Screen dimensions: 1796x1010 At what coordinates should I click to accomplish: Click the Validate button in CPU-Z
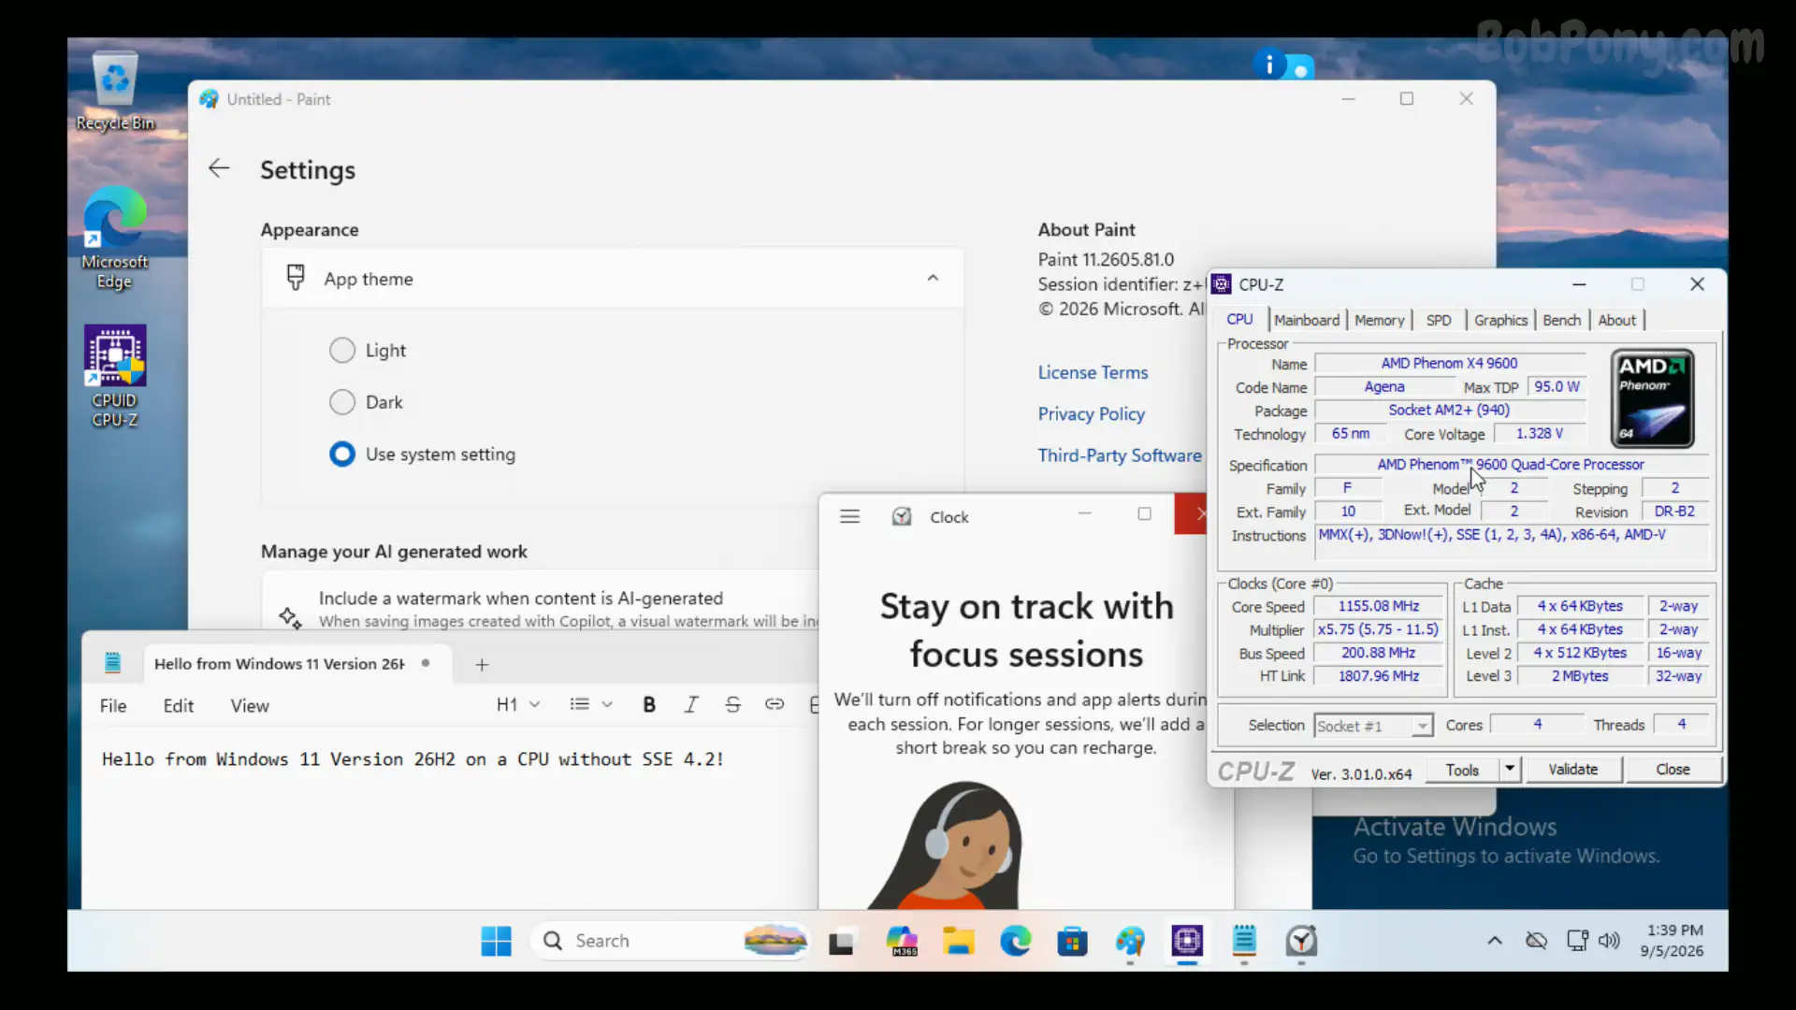click(1572, 769)
